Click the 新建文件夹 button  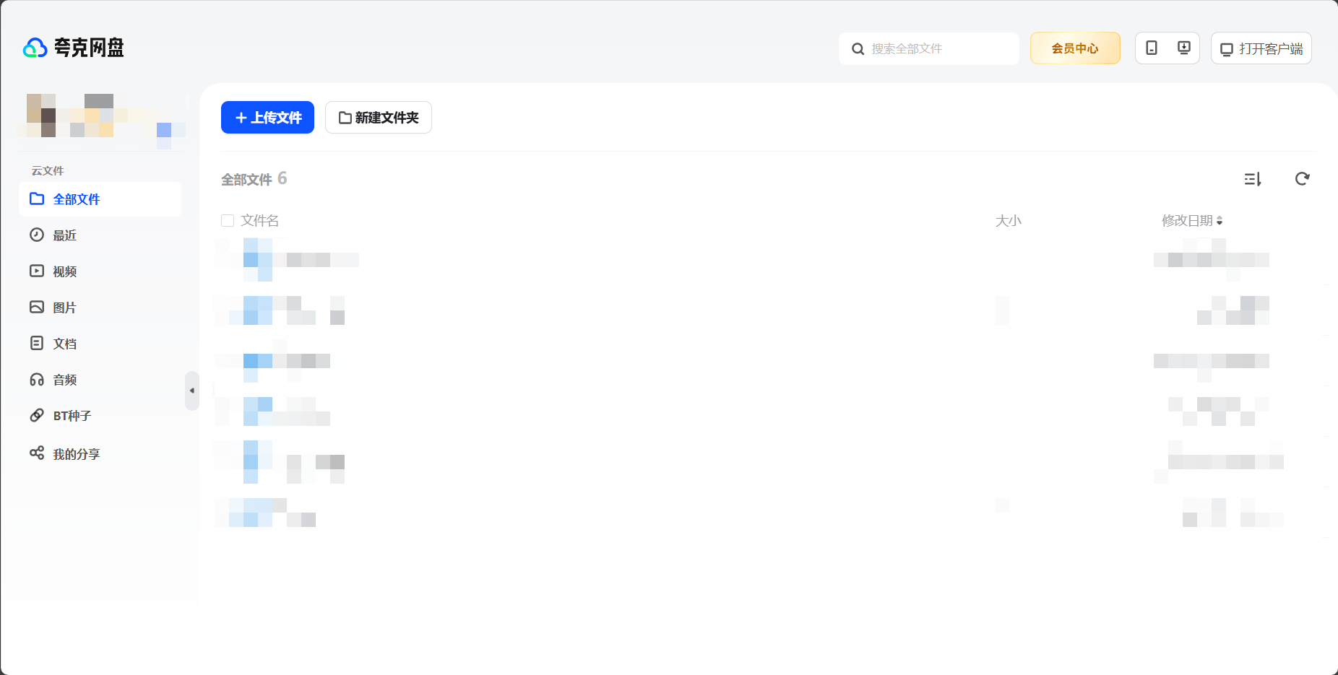click(379, 118)
